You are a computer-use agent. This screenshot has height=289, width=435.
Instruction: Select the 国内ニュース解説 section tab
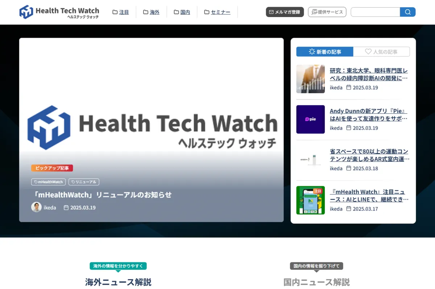pos(316,282)
